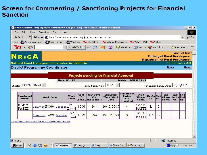Open the Tools menu

[x=56, y=32]
